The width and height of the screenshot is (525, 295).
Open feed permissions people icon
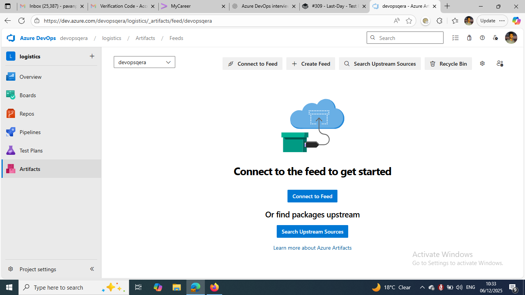(x=500, y=64)
